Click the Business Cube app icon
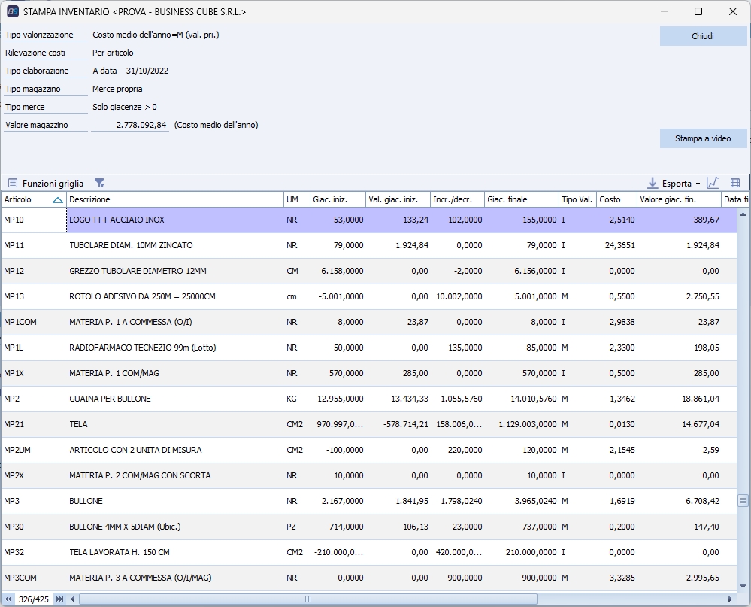This screenshot has width=751, height=607. click(x=12, y=12)
